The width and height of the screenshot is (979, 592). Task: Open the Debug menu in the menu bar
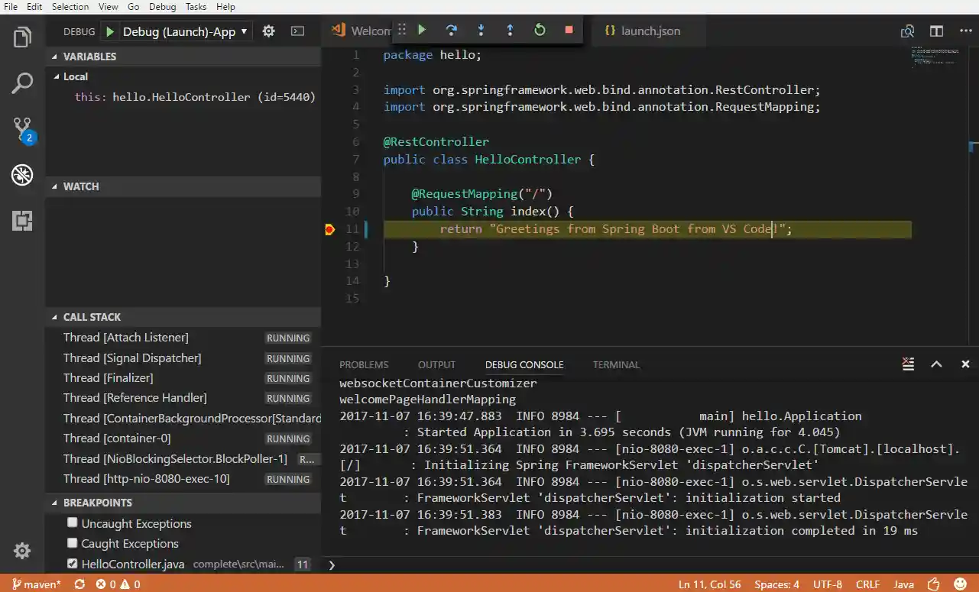162,7
